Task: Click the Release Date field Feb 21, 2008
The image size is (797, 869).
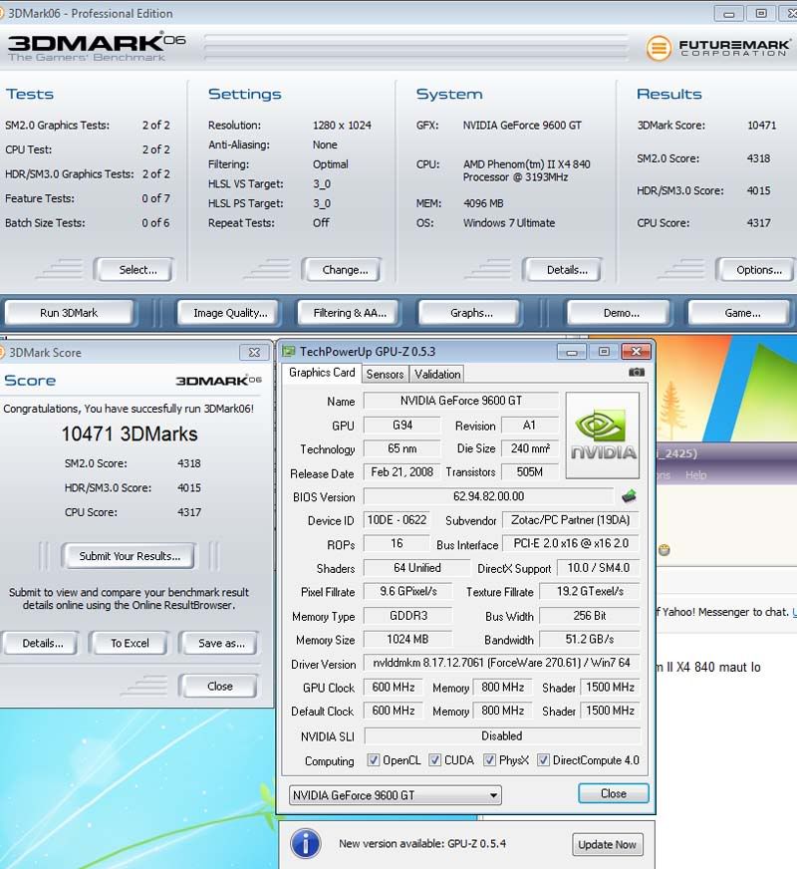Action: click(401, 472)
